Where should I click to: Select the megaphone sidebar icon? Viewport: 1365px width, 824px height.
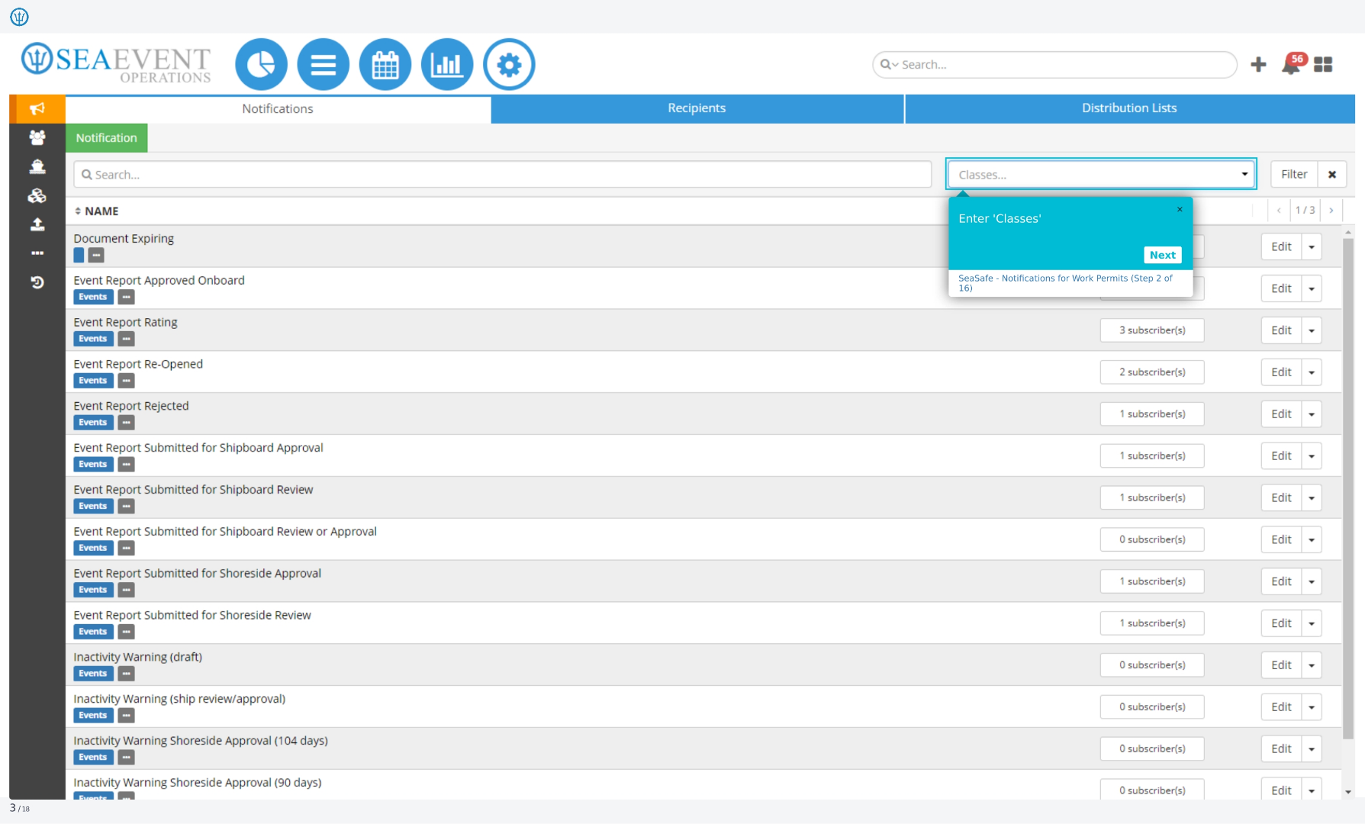click(37, 108)
